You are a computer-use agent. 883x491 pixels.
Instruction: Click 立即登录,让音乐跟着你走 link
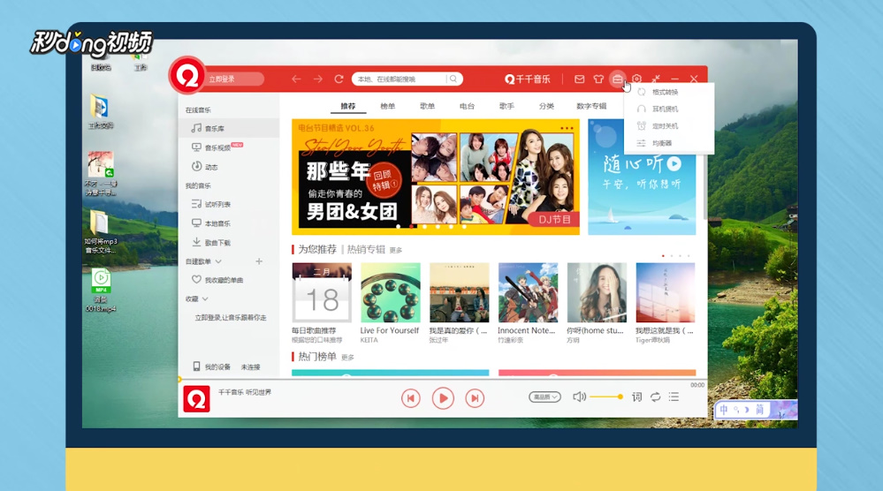point(231,318)
